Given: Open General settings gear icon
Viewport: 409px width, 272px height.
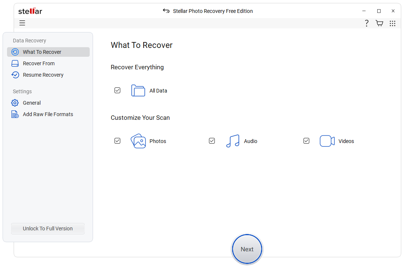Looking at the screenshot, I should [x=15, y=103].
